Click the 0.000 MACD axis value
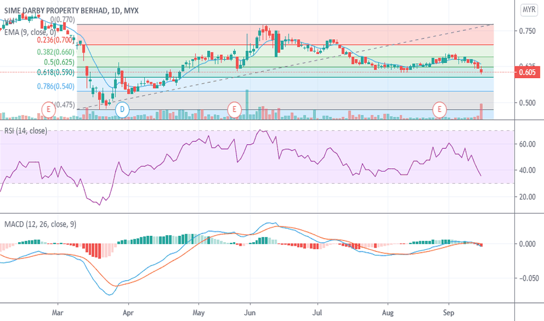The width and height of the screenshot is (544, 321). pos(527,244)
